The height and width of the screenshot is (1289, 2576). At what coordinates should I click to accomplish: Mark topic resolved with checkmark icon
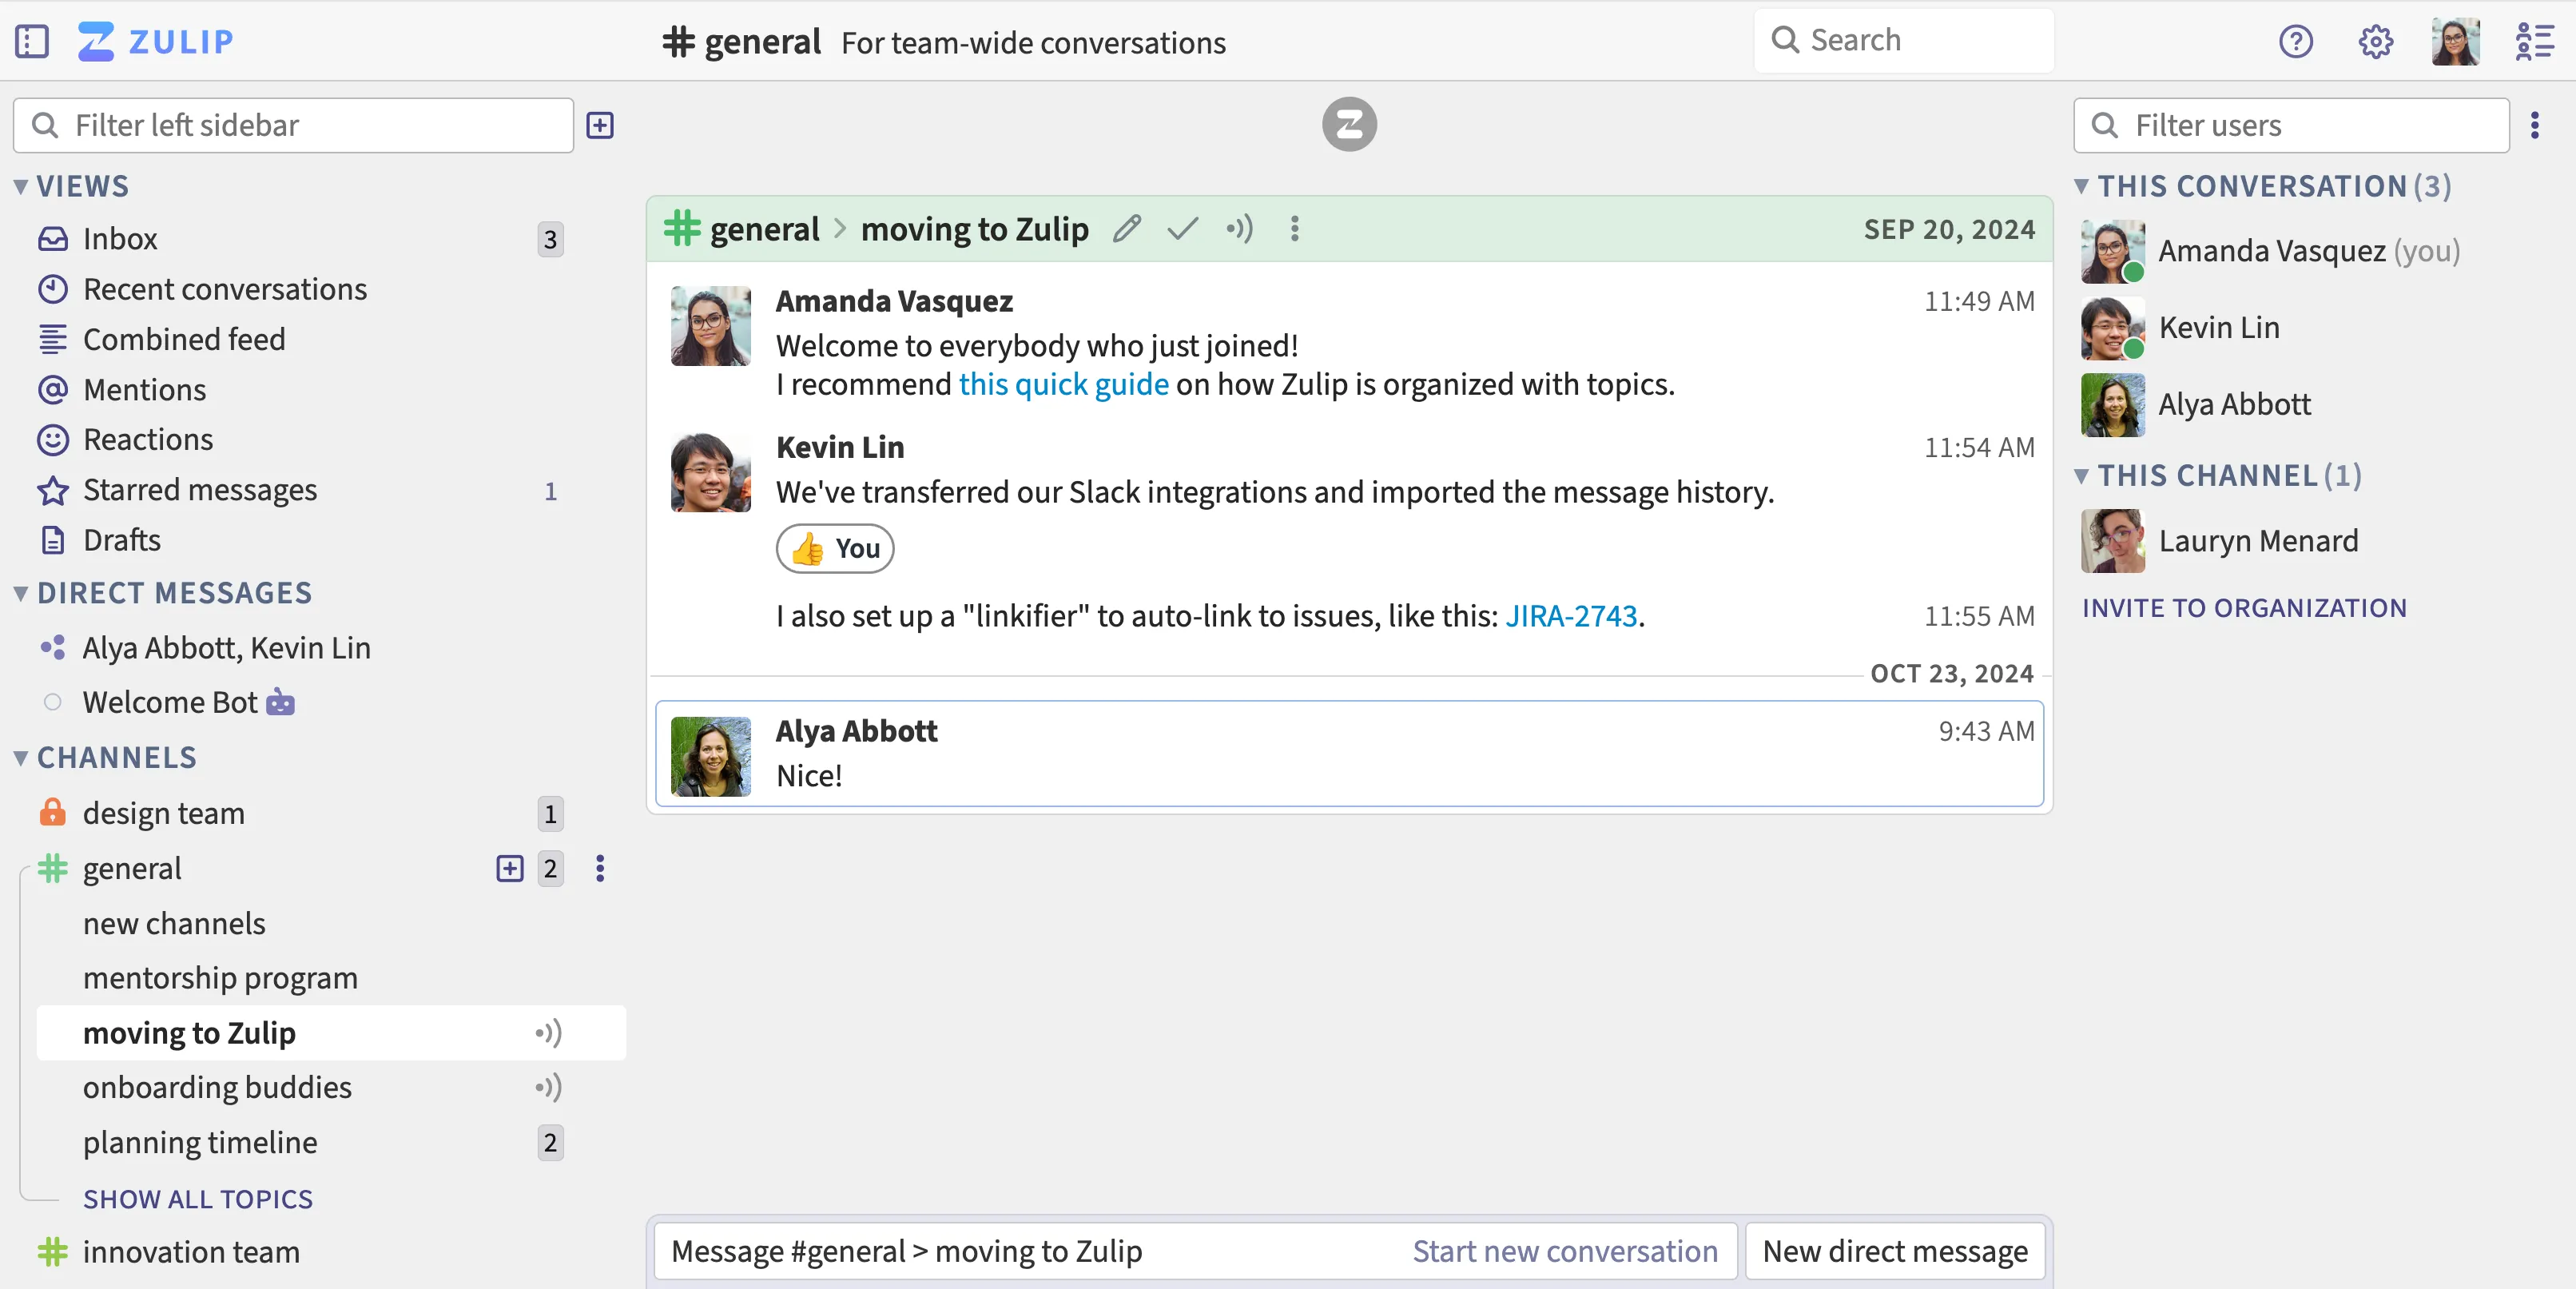point(1182,229)
